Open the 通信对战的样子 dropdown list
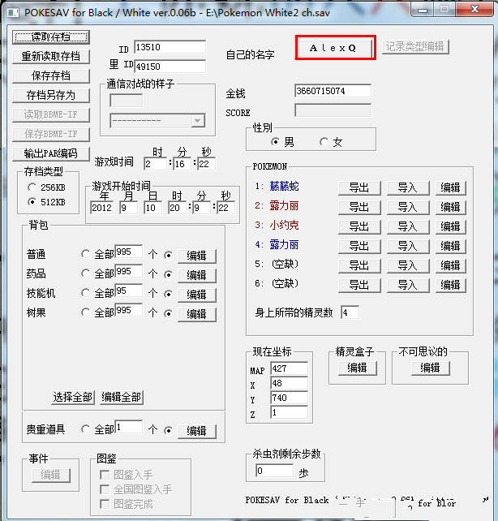This screenshot has width=498, height=521. coord(198,121)
